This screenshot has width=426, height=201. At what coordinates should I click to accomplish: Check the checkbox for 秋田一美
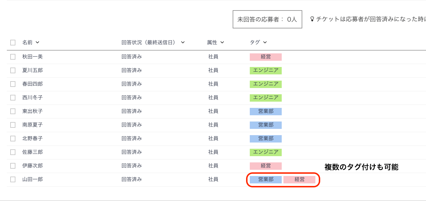[x=13, y=56]
